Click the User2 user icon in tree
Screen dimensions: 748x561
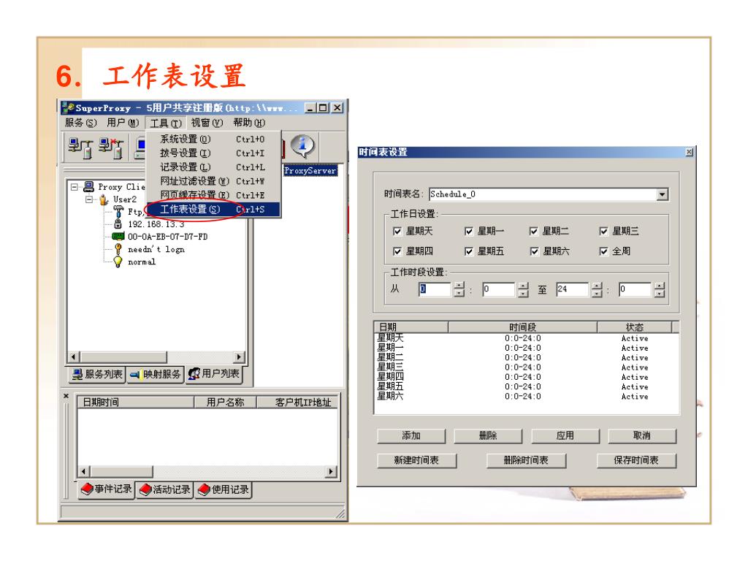click(x=104, y=199)
